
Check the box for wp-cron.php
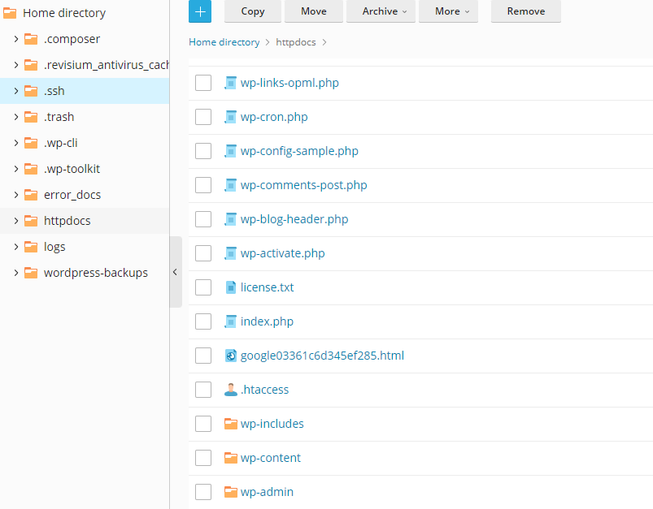point(203,117)
